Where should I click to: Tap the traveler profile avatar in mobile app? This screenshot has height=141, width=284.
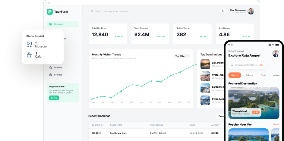click(276, 54)
